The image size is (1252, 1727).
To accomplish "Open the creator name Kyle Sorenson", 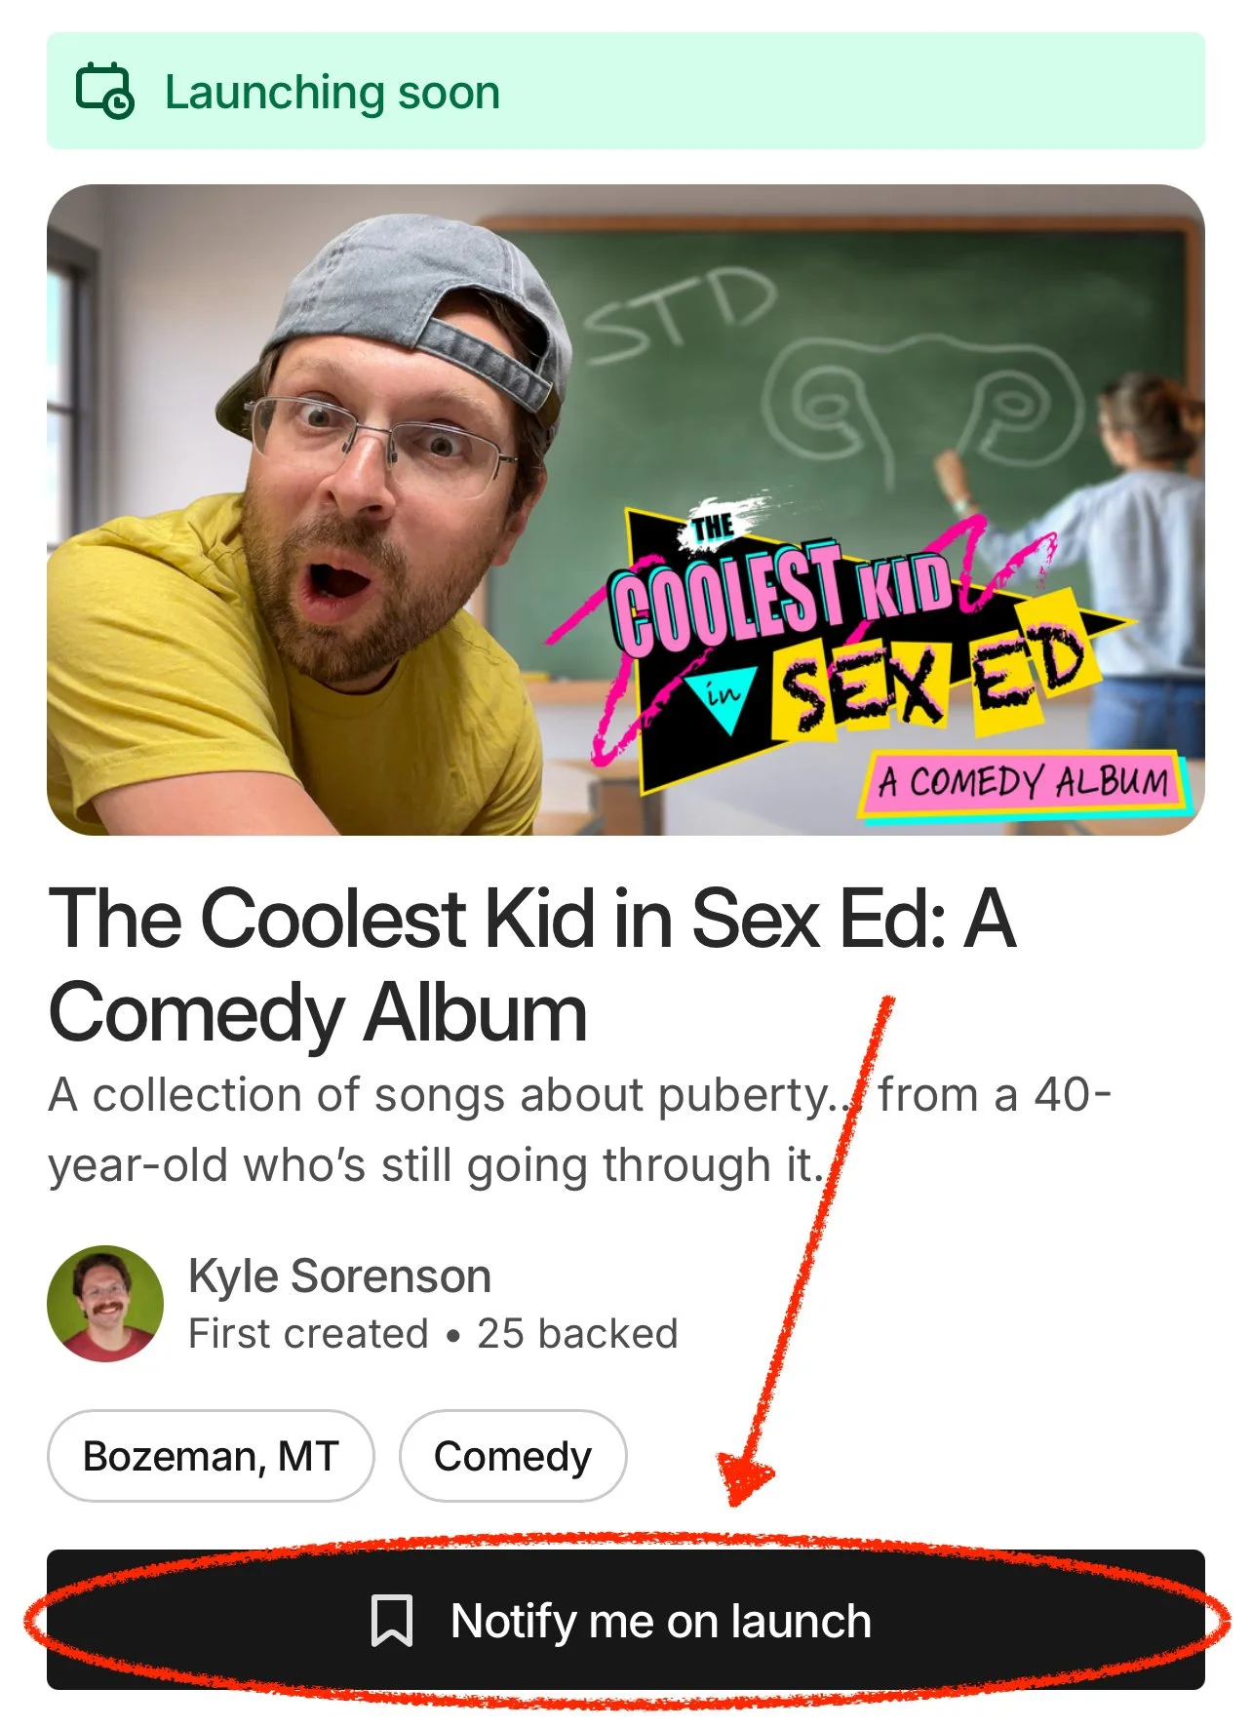I will [x=339, y=1276].
